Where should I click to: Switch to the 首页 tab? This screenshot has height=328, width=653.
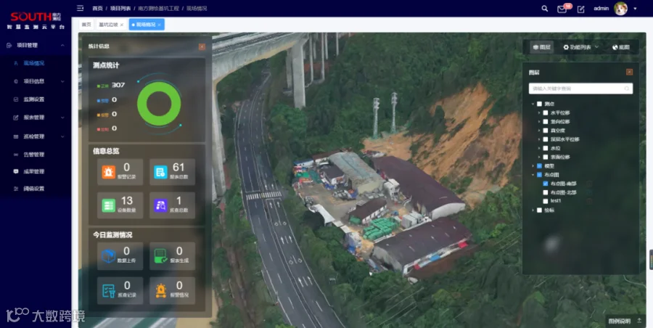pyautogui.click(x=86, y=25)
